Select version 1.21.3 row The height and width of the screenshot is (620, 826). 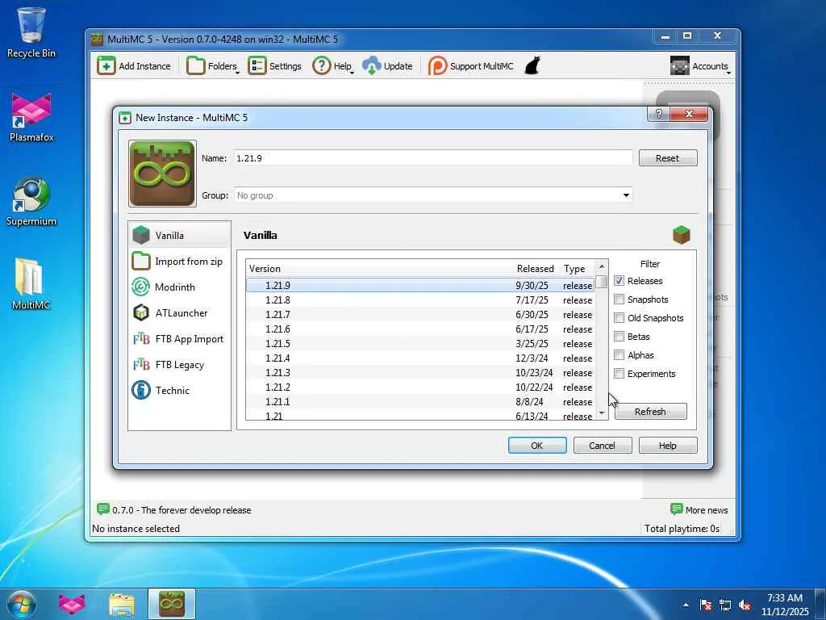419,373
